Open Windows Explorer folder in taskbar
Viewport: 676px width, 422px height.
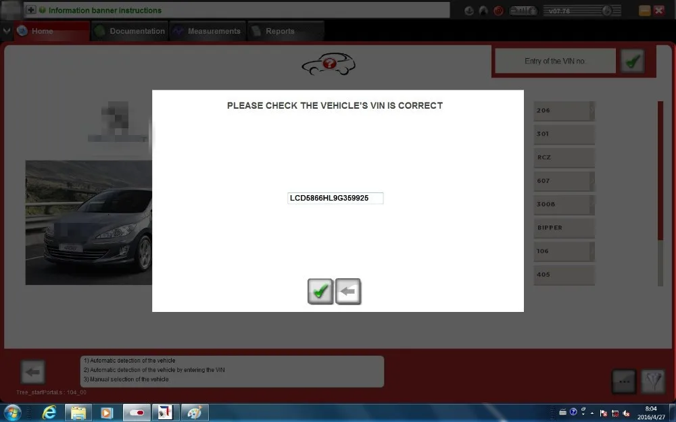pyautogui.click(x=78, y=413)
